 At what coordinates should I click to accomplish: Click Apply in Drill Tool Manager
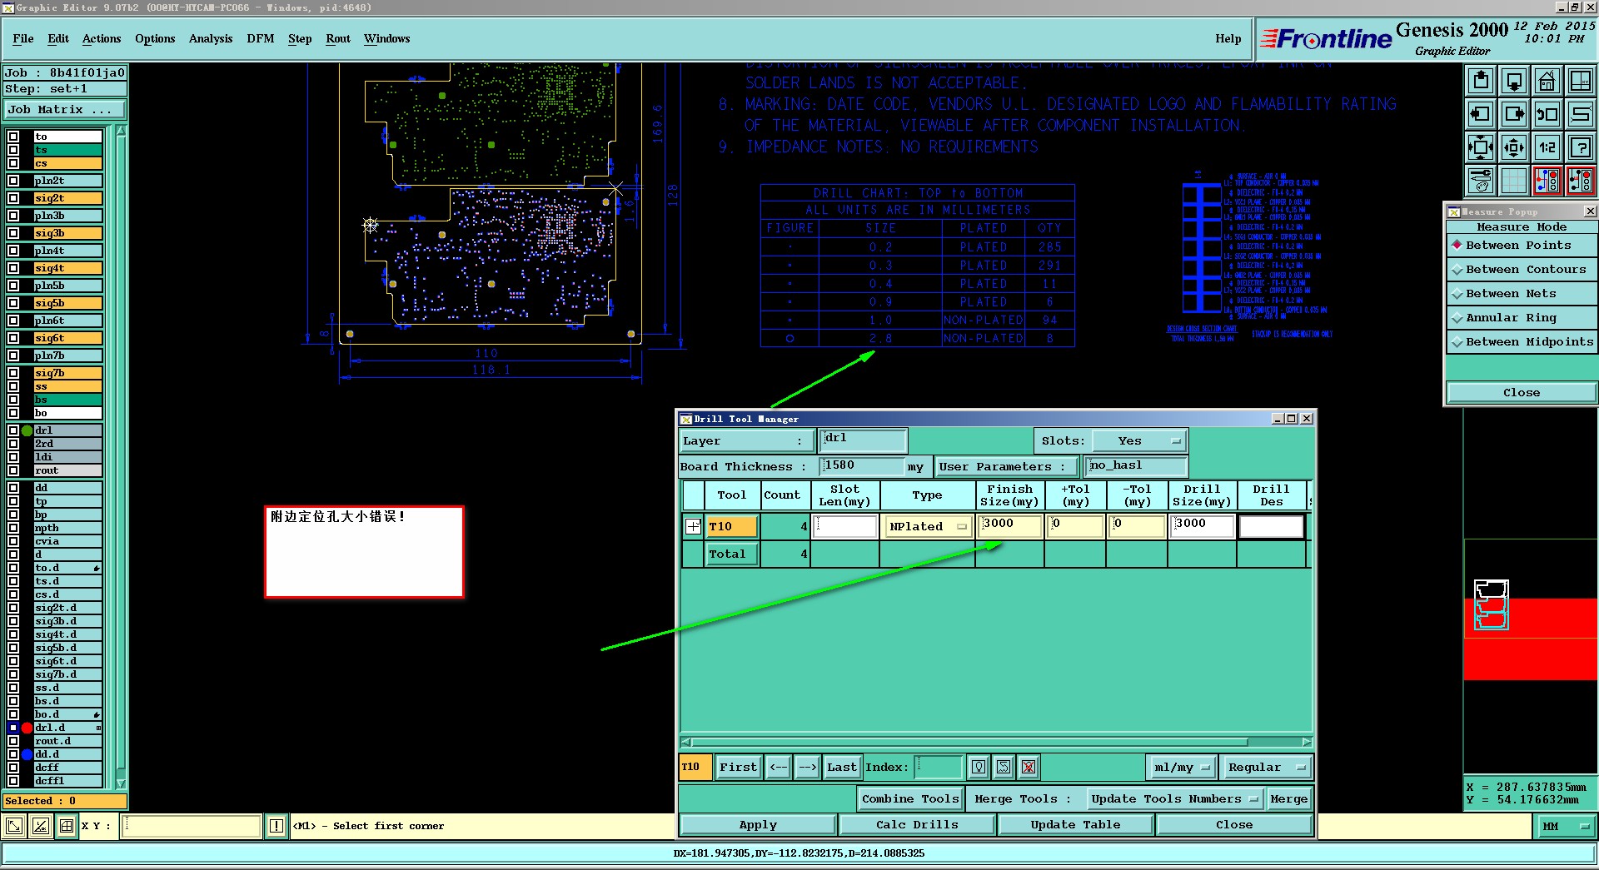pos(758,825)
